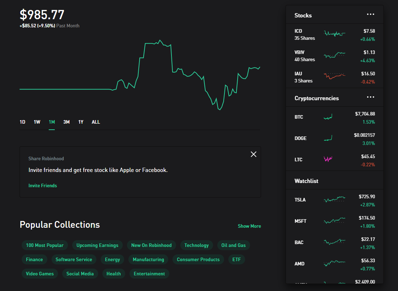
Task: Click the TSLA mini sparkline chart
Action: click(x=335, y=199)
